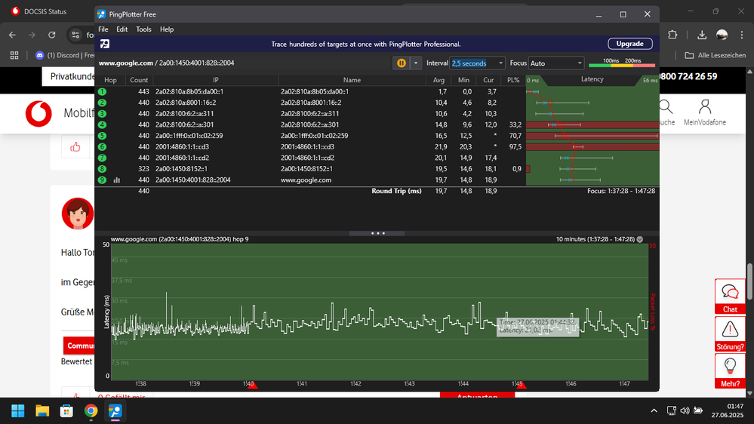The width and height of the screenshot is (754, 424).
Task: Open Chrome profile avatar icon
Action: coord(722,35)
